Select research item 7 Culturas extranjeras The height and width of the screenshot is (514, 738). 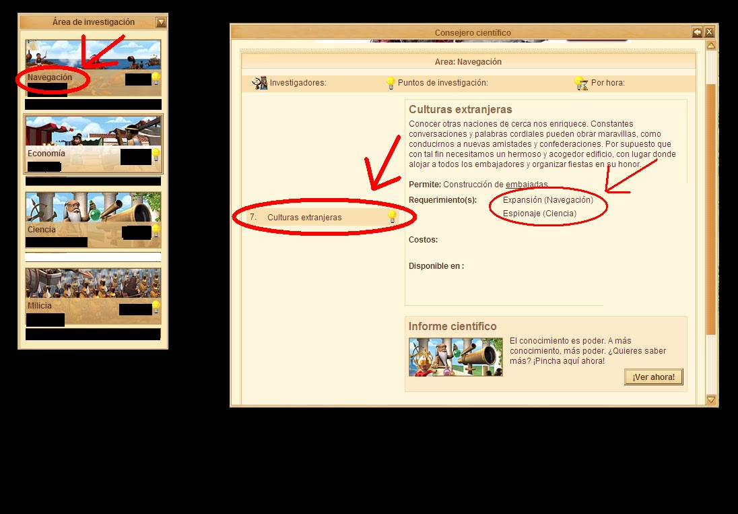pos(323,218)
